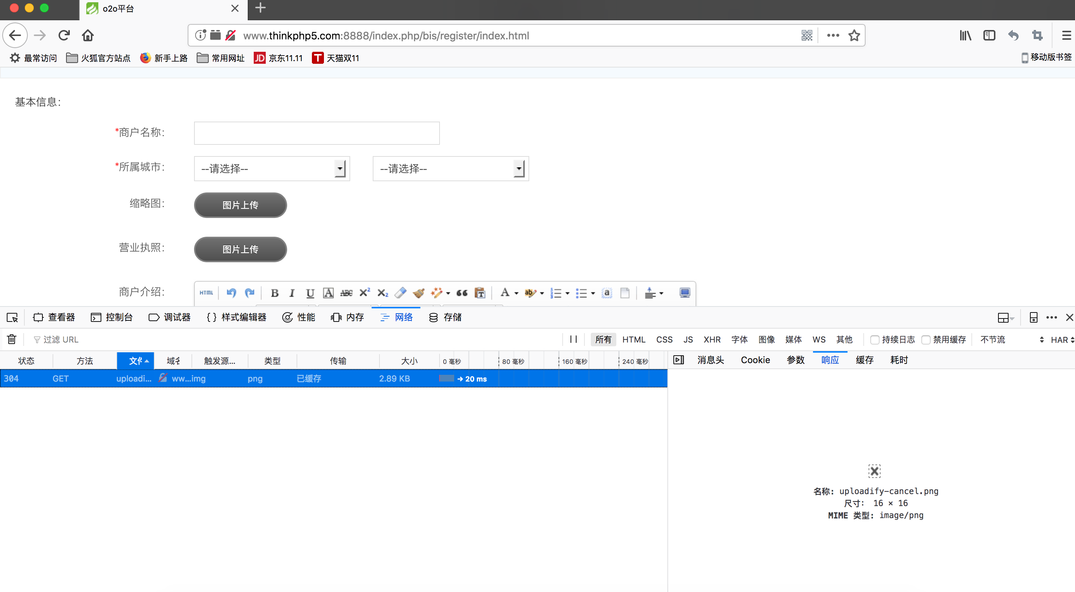This screenshot has height=592, width=1075.
Task: Switch to the 控制台 console tab
Action: point(111,317)
